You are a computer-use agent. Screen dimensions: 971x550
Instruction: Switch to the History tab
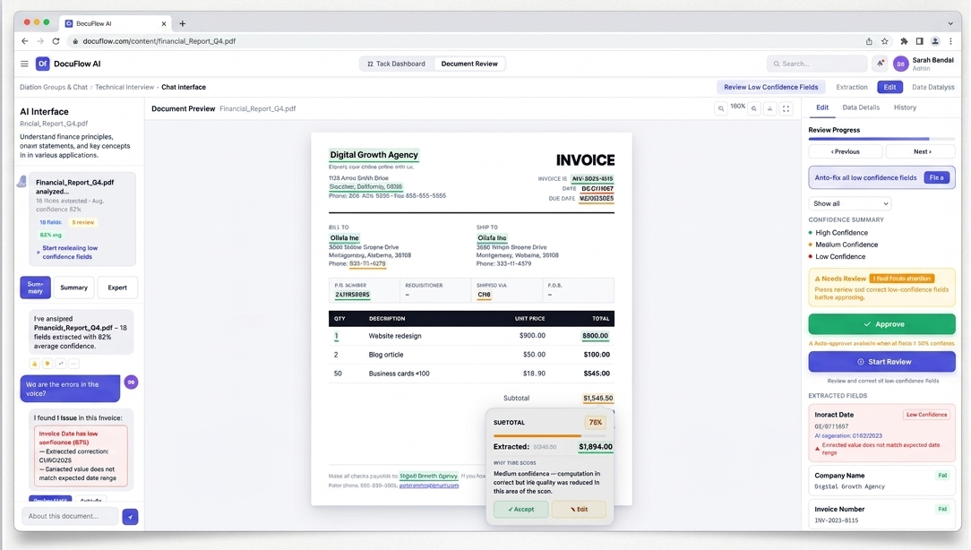coord(905,107)
